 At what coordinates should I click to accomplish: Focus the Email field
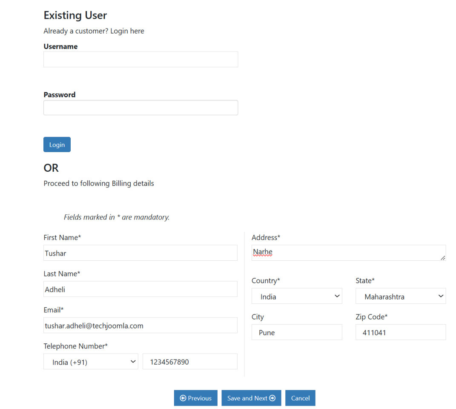141,325
